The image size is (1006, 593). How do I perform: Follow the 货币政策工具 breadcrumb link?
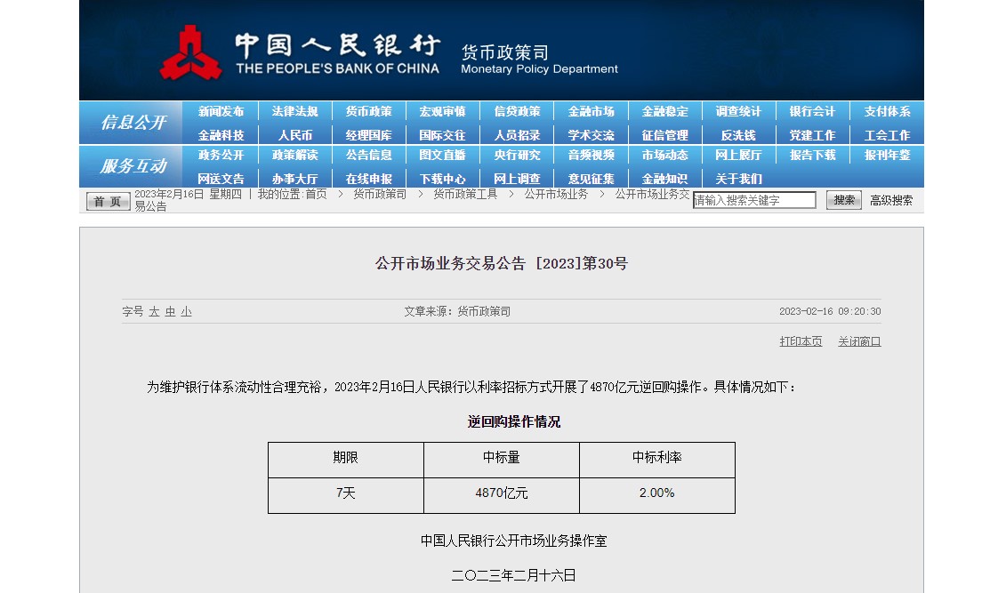[465, 194]
